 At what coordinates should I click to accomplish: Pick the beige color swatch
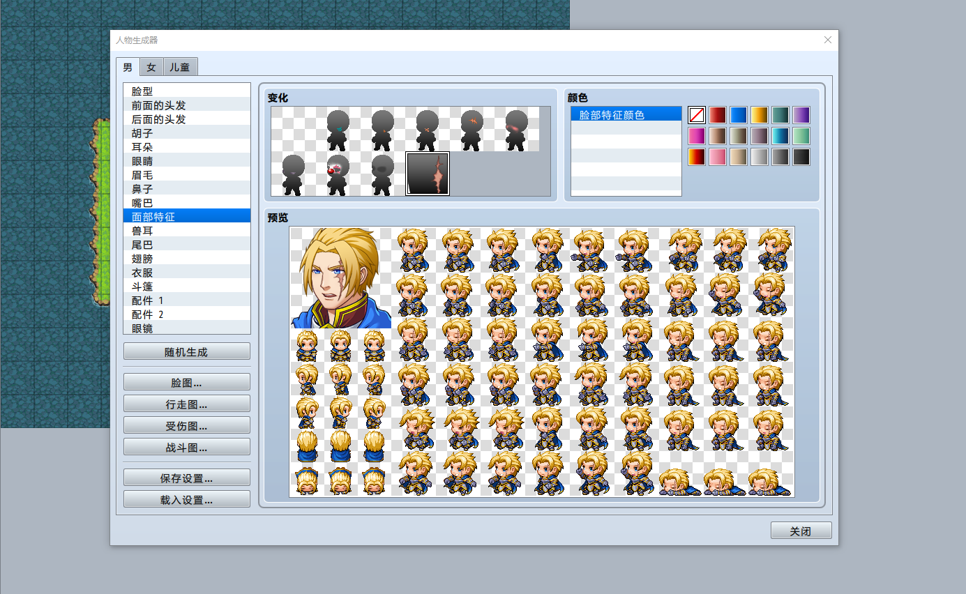pyautogui.click(x=739, y=157)
